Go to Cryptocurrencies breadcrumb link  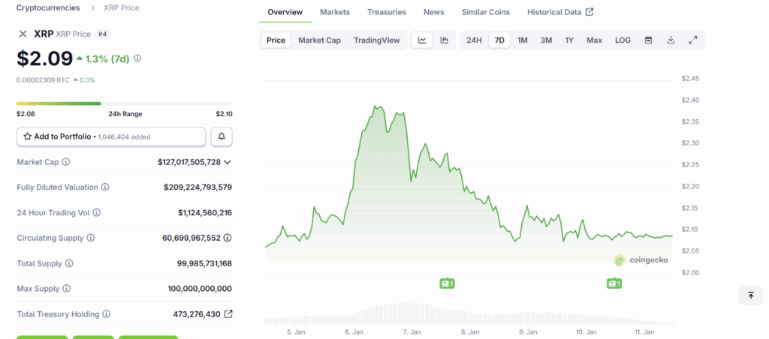click(x=48, y=7)
